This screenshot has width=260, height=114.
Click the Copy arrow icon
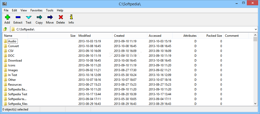click(39, 17)
